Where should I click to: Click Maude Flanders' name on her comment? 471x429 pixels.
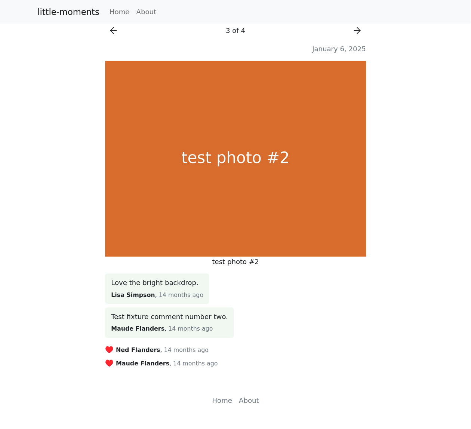click(138, 329)
